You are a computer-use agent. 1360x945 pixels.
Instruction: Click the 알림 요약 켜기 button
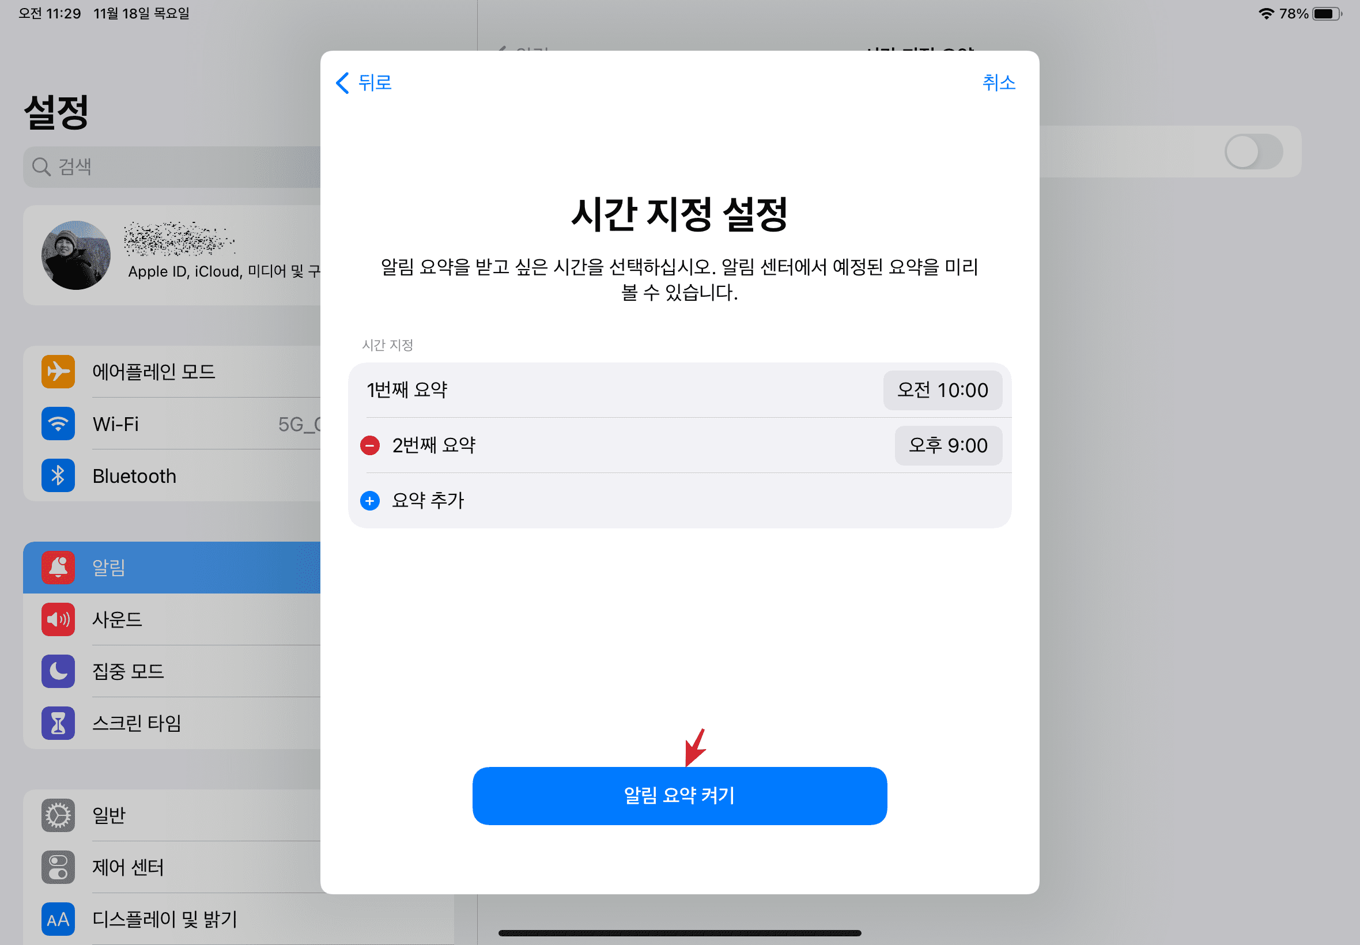[x=679, y=795]
